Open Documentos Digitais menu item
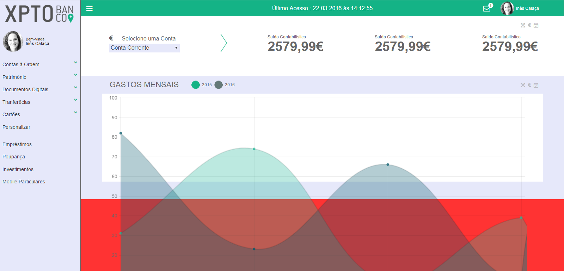 (25, 89)
